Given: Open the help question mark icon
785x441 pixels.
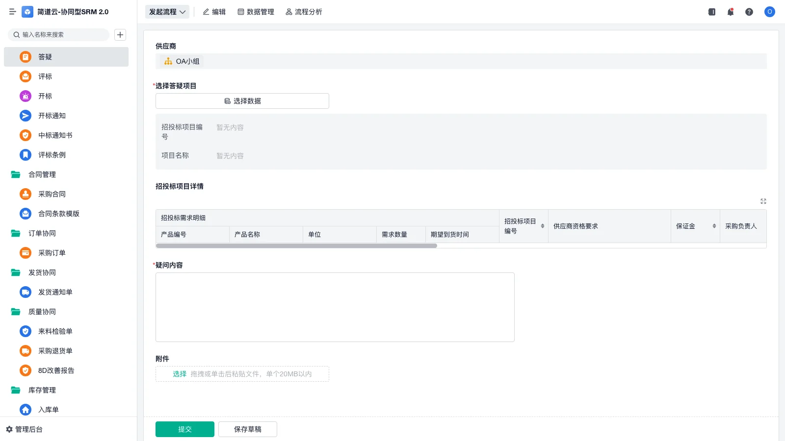Looking at the screenshot, I should point(749,12).
